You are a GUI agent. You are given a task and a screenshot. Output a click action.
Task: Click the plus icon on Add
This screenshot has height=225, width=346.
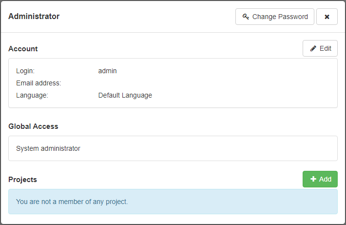pos(313,179)
